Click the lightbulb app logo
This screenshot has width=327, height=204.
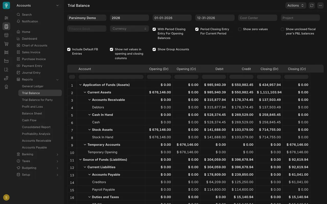(6, 5)
